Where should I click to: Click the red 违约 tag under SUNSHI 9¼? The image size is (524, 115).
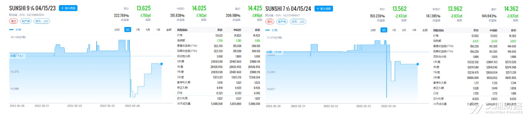[x=14, y=21]
